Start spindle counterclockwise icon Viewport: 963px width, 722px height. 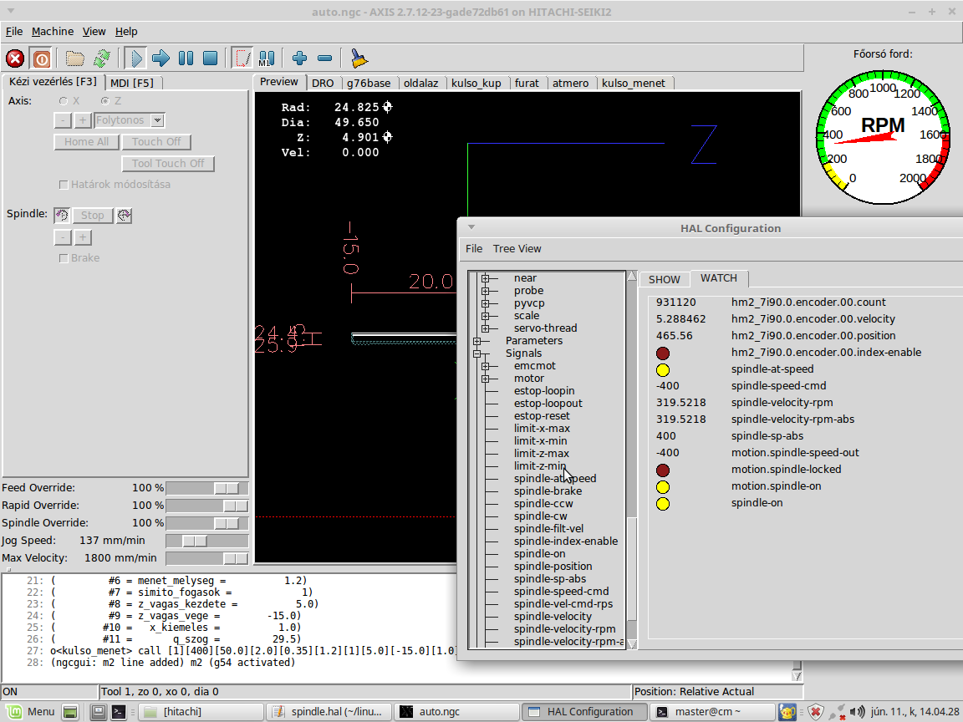pyautogui.click(x=61, y=215)
